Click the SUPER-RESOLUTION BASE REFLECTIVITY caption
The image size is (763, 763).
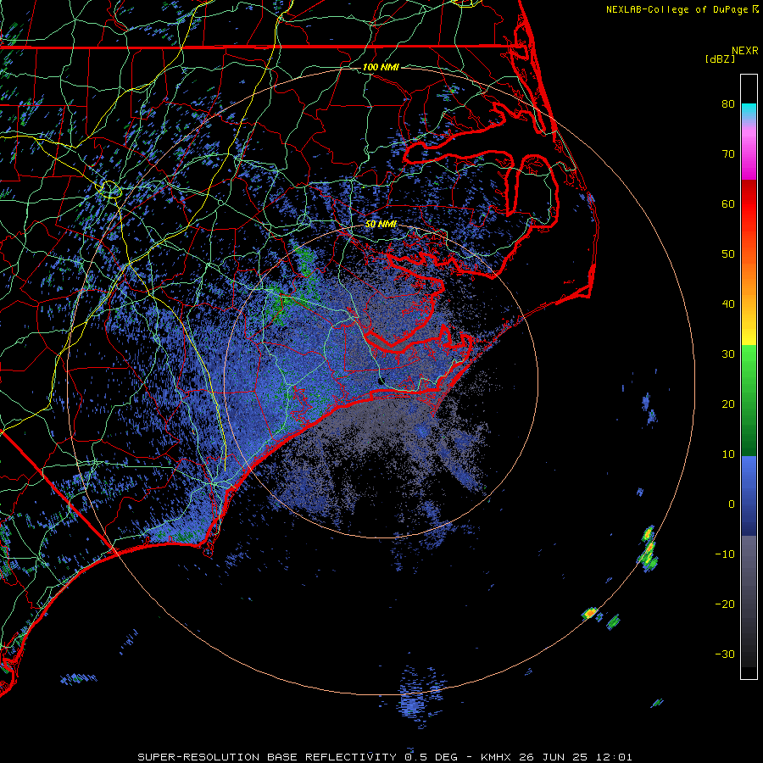point(267,757)
